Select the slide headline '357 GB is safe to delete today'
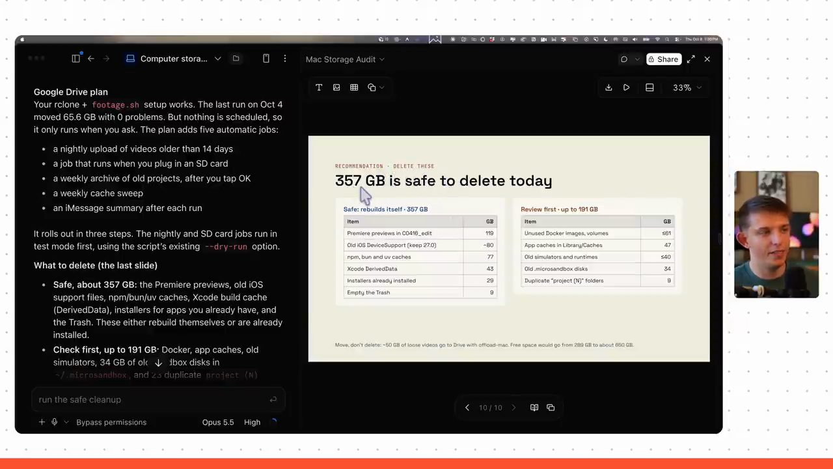The image size is (833, 469). click(x=443, y=180)
